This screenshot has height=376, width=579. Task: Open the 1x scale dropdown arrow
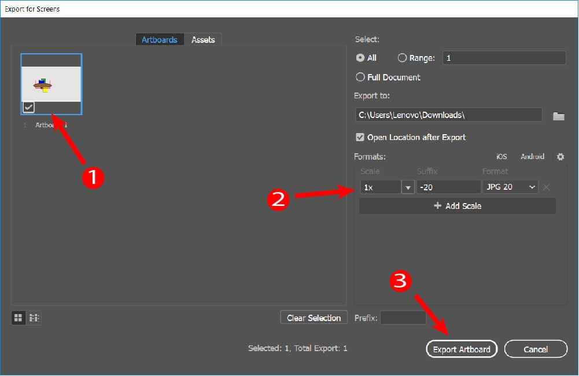pyautogui.click(x=408, y=187)
